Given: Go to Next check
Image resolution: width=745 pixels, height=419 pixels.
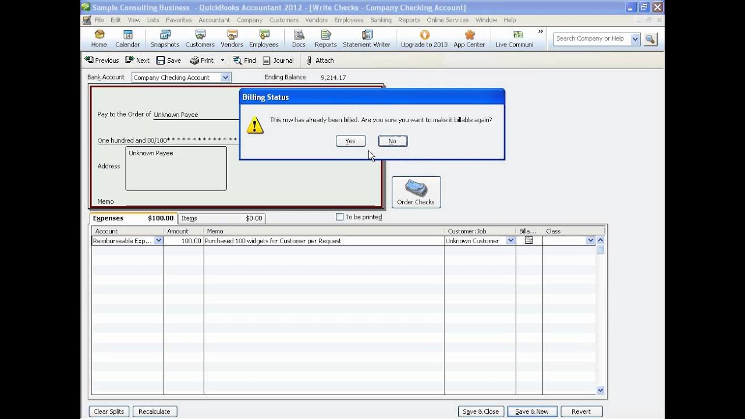Looking at the screenshot, I should click(x=137, y=60).
